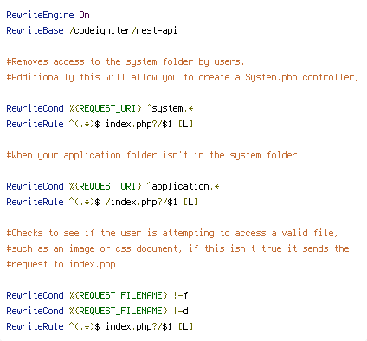Viewport: 367px width, 341px height.
Task: Click the /codeigniter/rest-api path text
Action: pyautogui.click(x=123, y=30)
